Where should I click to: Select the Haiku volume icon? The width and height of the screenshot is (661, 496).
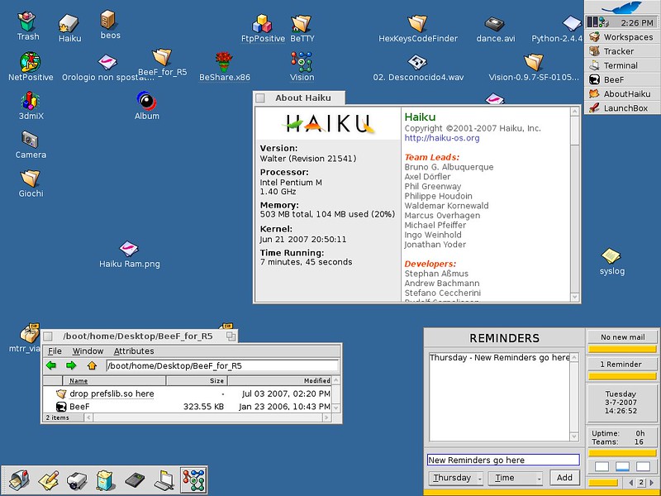[x=69, y=23]
